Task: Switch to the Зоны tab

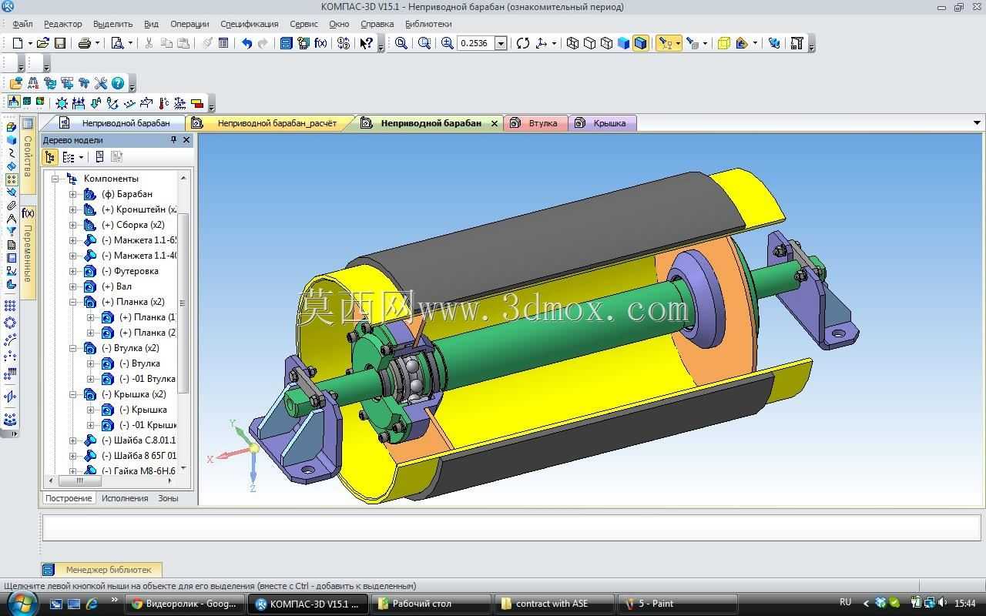Action: click(168, 498)
